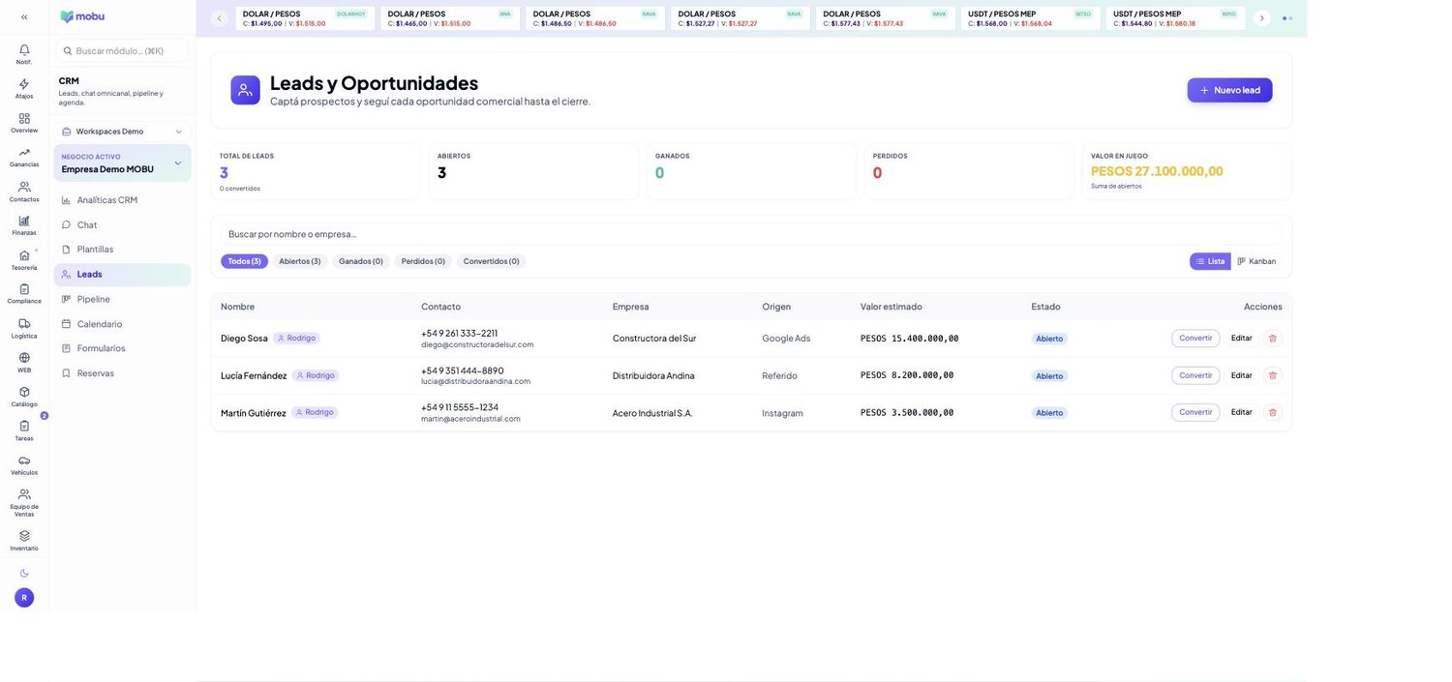Screen dimensions: 1452x682
Task: Open Chat in CRM menu
Action: point(122,224)
